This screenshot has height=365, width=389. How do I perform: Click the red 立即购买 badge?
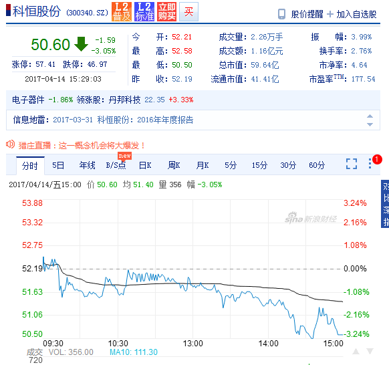point(166,11)
